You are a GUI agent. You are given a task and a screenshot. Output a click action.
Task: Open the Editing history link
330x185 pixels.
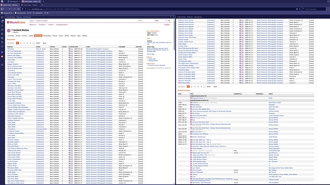(x=153, y=61)
